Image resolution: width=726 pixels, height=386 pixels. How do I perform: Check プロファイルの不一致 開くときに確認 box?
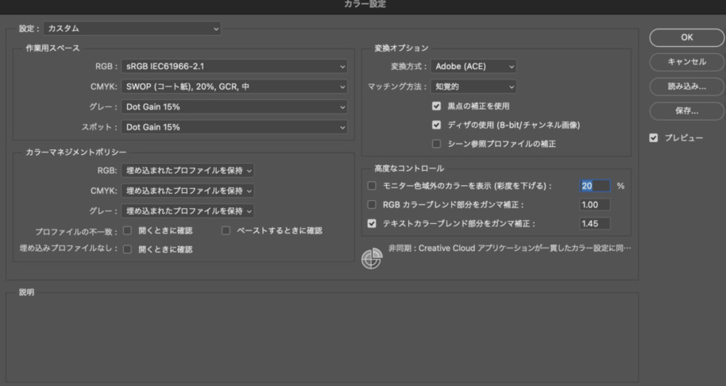[127, 230]
